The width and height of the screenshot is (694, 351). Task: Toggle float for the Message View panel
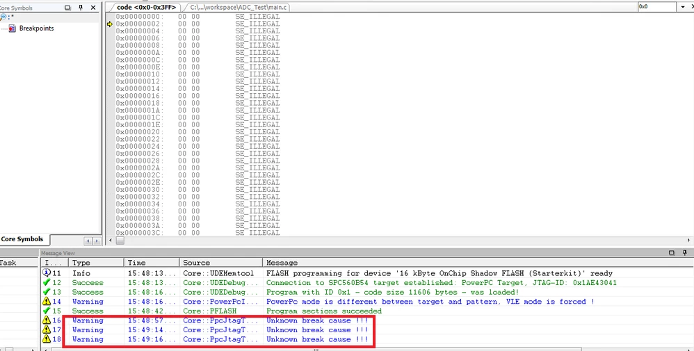tap(672, 253)
